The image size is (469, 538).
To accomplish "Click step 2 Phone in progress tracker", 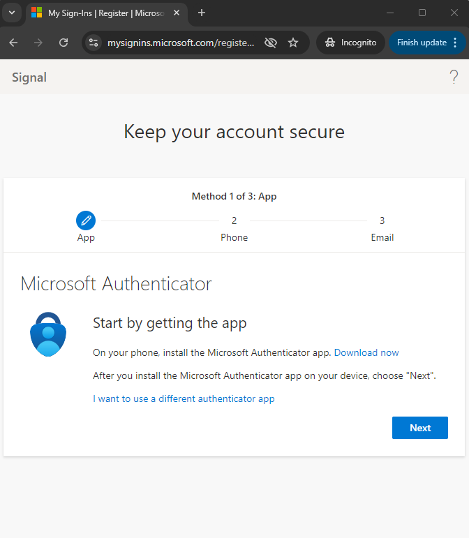I will click(234, 228).
